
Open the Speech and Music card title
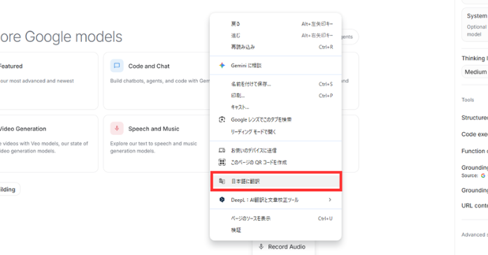(x=154, y=129)
